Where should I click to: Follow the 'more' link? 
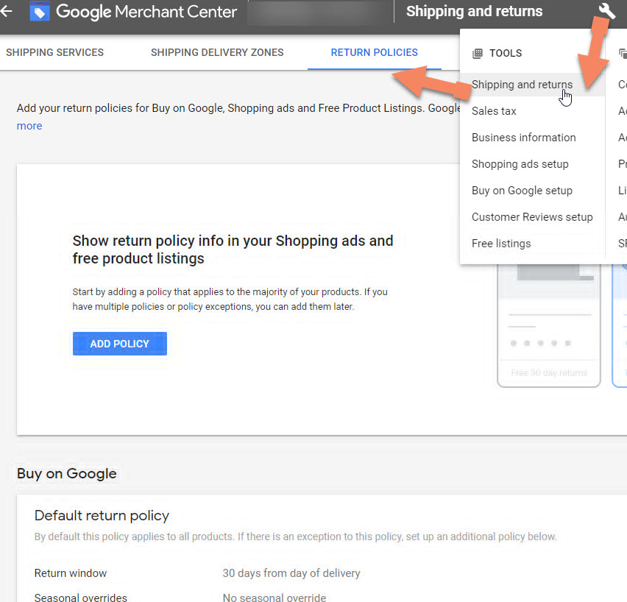click(x=29, y=126)
